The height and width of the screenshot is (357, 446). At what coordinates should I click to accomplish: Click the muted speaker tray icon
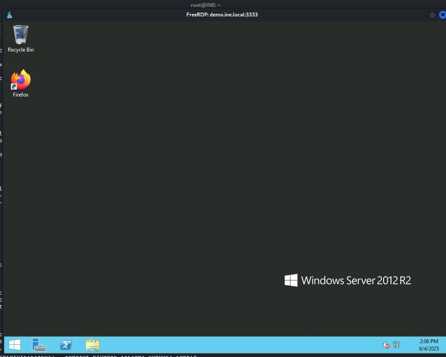[386, 345]
